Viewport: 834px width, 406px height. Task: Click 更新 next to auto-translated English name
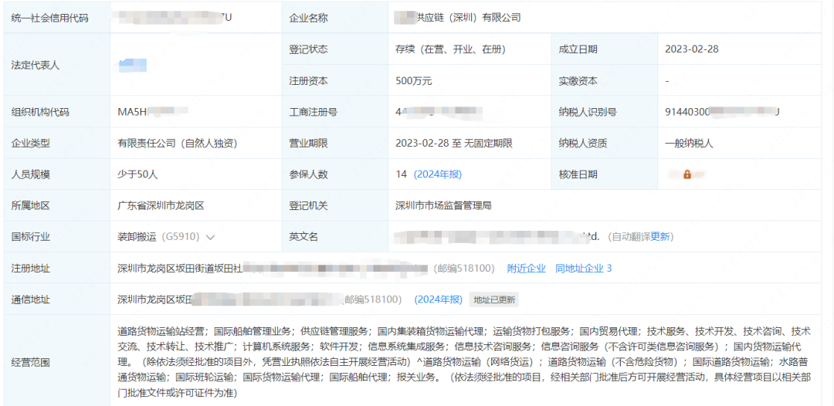pyautogui.click(x=660, y=237)
